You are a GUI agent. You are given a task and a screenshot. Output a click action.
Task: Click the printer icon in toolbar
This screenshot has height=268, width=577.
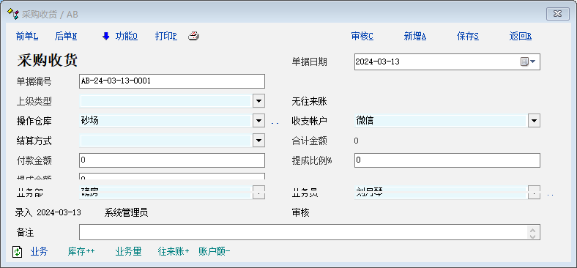(193, 36)
